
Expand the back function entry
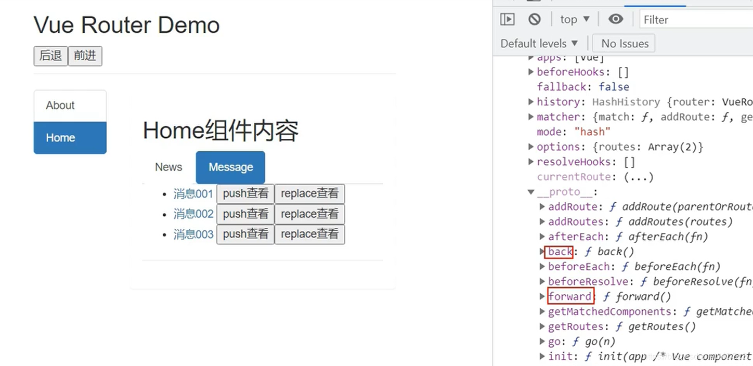click(x=542, y=252)
